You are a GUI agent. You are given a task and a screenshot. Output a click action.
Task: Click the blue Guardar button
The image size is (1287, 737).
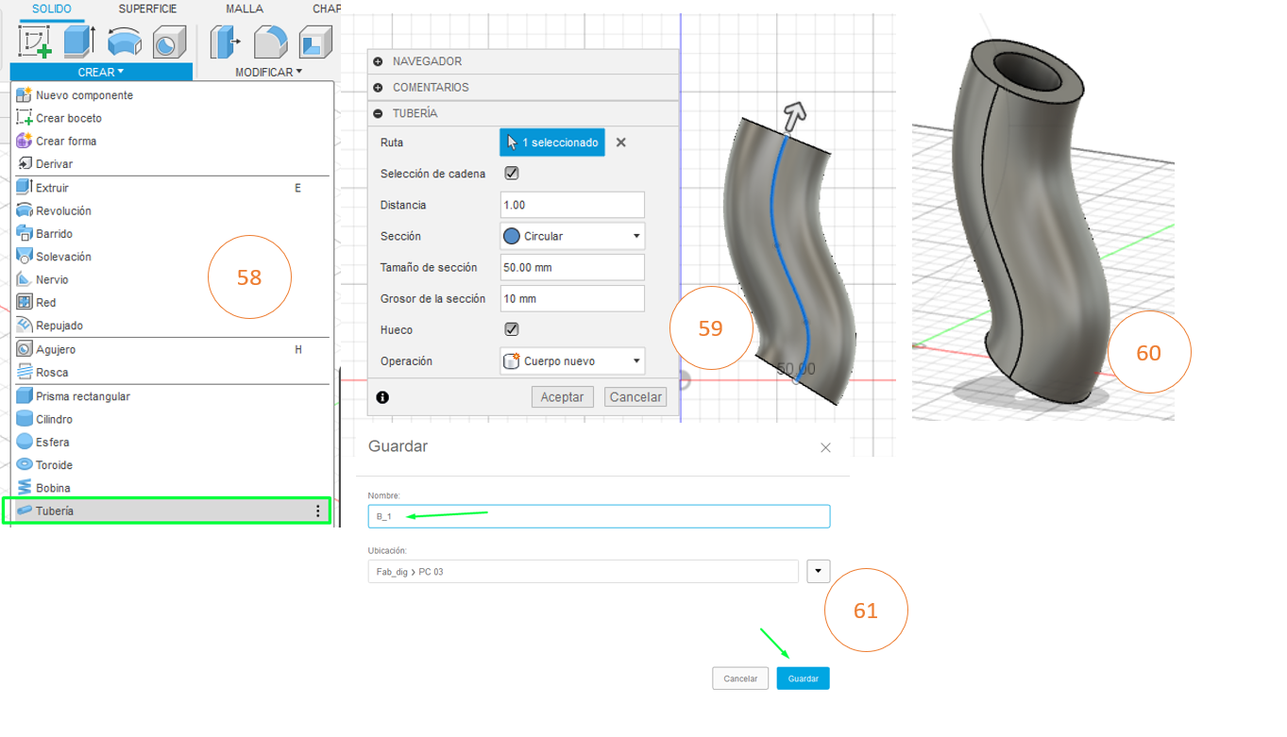click(804, 678)
